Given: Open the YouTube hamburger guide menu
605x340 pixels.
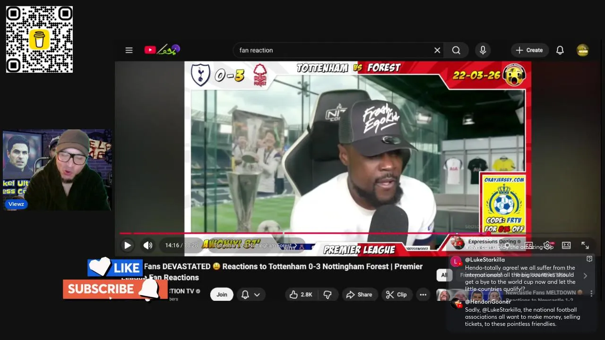Looking at the screenshot, I should (129, 50).
